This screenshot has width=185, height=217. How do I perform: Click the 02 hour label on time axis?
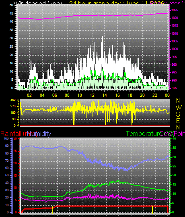click(29, 95)
